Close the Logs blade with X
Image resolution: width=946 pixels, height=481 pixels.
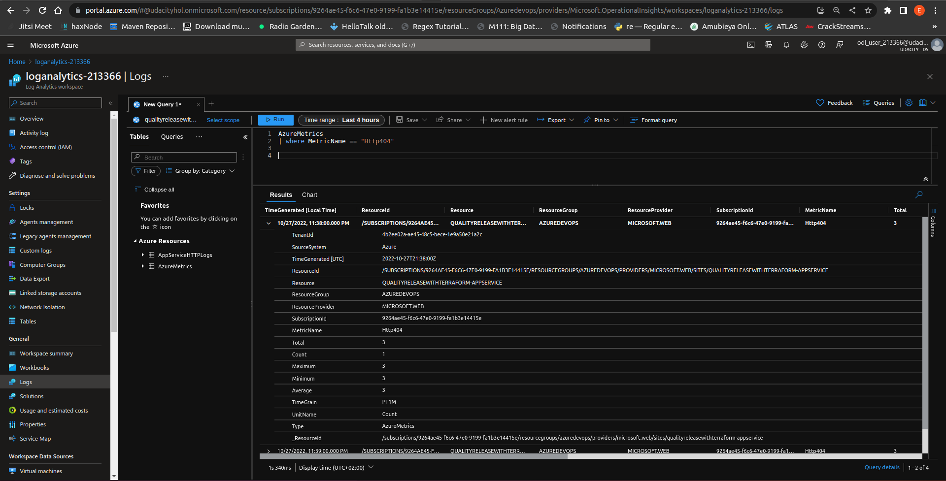tap(930, 76)
